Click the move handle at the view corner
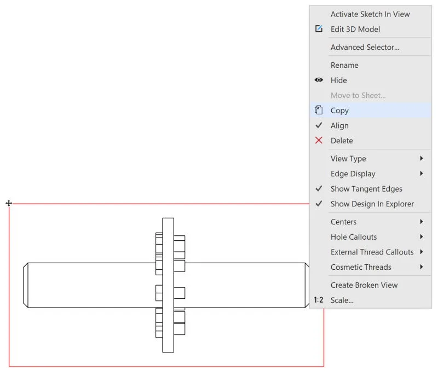This screenshot has width=438, height=376. (9, 203)
